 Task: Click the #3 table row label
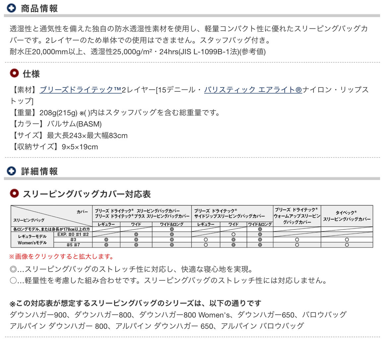tap(73, 240)
